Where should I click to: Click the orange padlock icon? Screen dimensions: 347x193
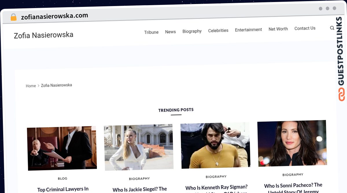tap(13, 17)
